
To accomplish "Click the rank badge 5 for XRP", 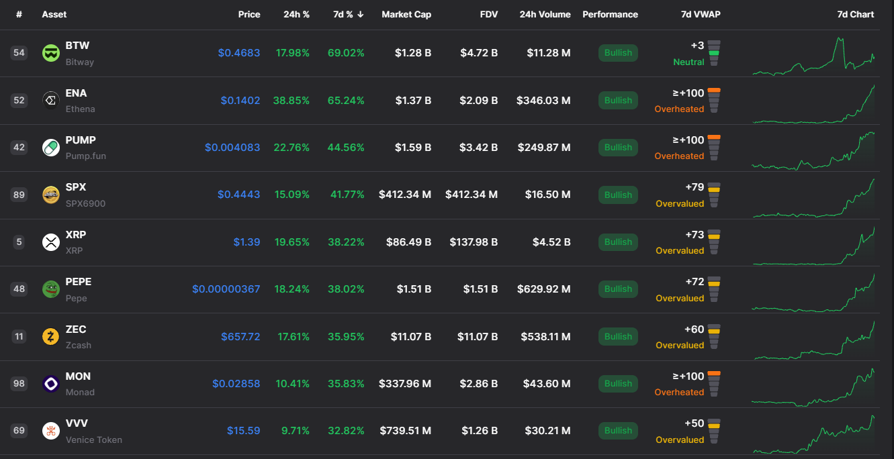I will [x=19, y=242].
